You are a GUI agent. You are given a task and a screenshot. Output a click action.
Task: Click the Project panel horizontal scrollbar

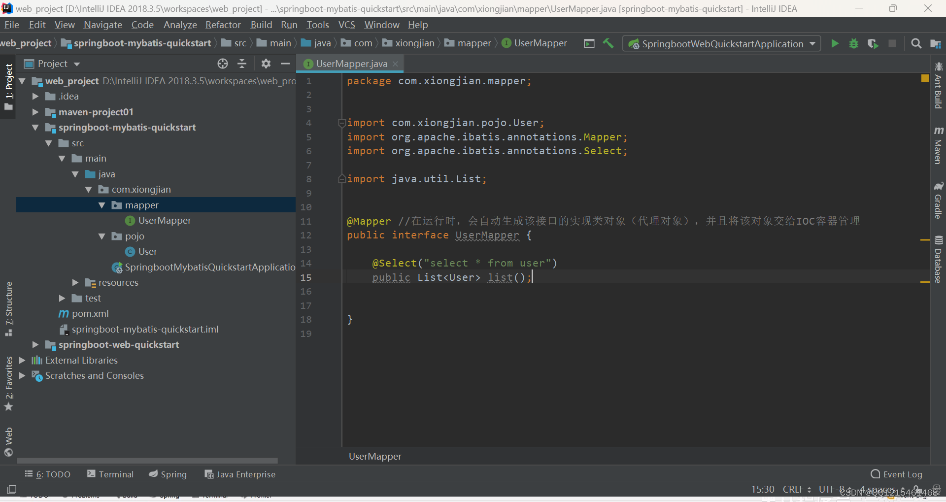click(147, 461)
